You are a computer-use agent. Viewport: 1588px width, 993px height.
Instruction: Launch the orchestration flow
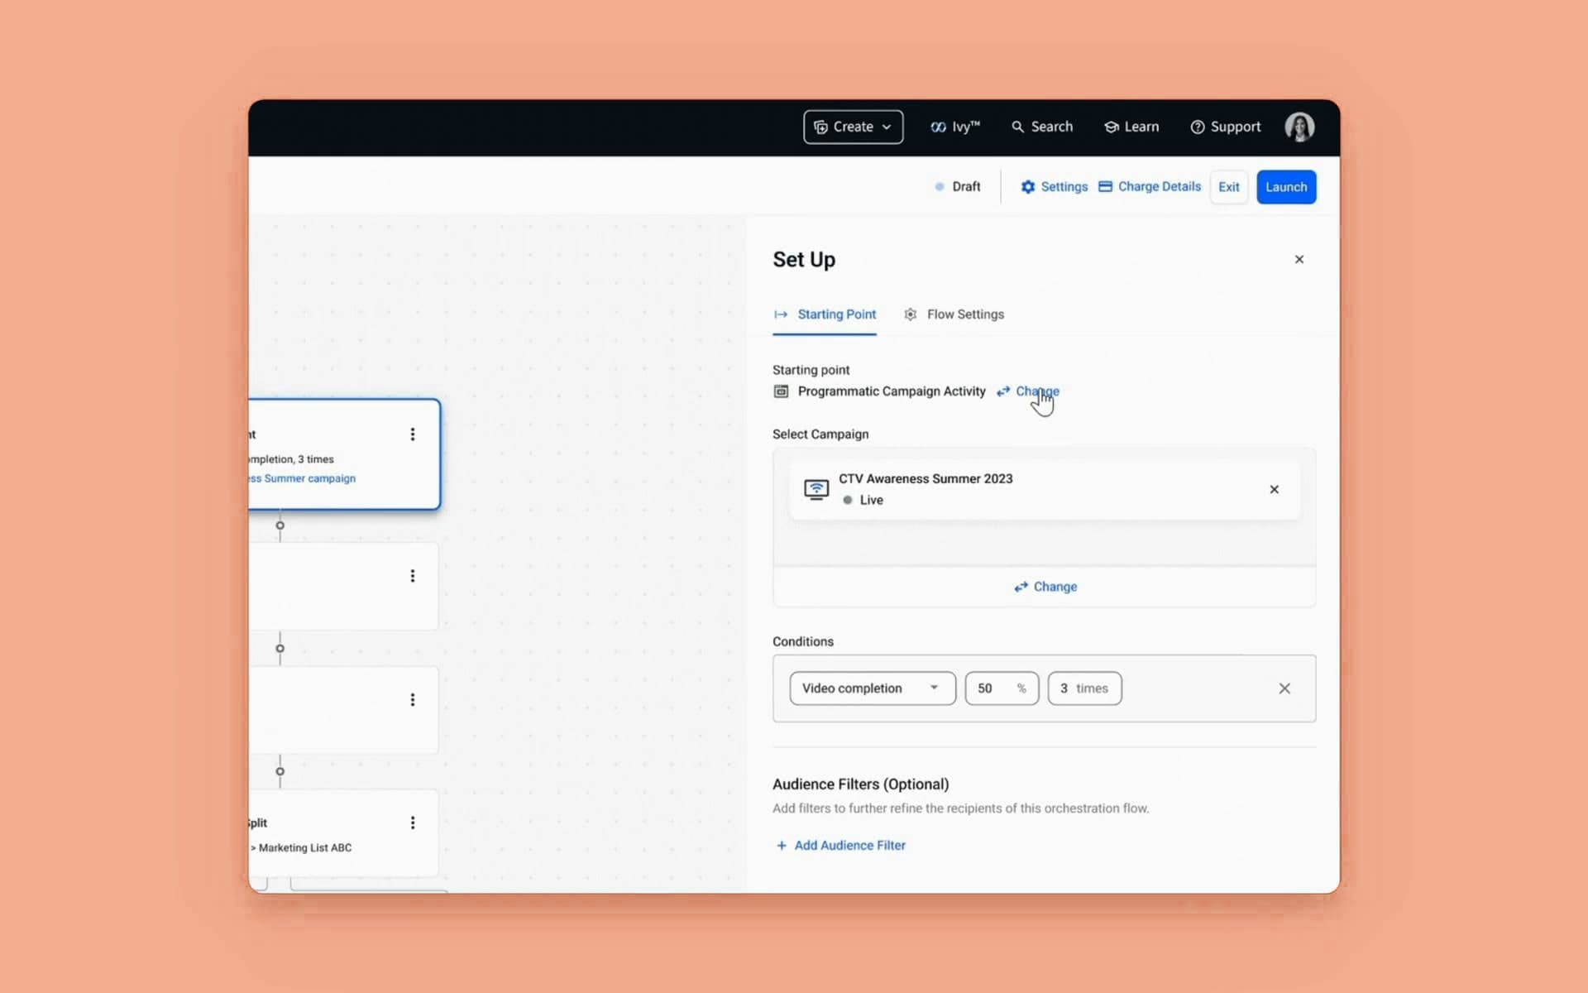point(1286,187)
